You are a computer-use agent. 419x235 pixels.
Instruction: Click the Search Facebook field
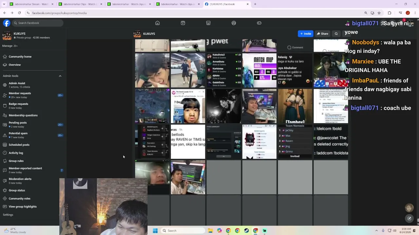click(x=37, y=23)
